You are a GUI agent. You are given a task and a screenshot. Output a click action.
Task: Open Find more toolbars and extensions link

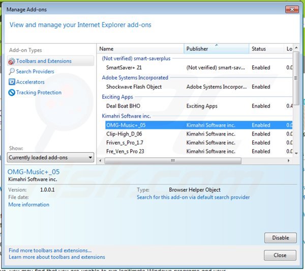tap(50, 250)
